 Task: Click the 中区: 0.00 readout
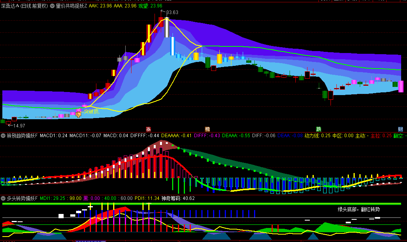(343, 136)
